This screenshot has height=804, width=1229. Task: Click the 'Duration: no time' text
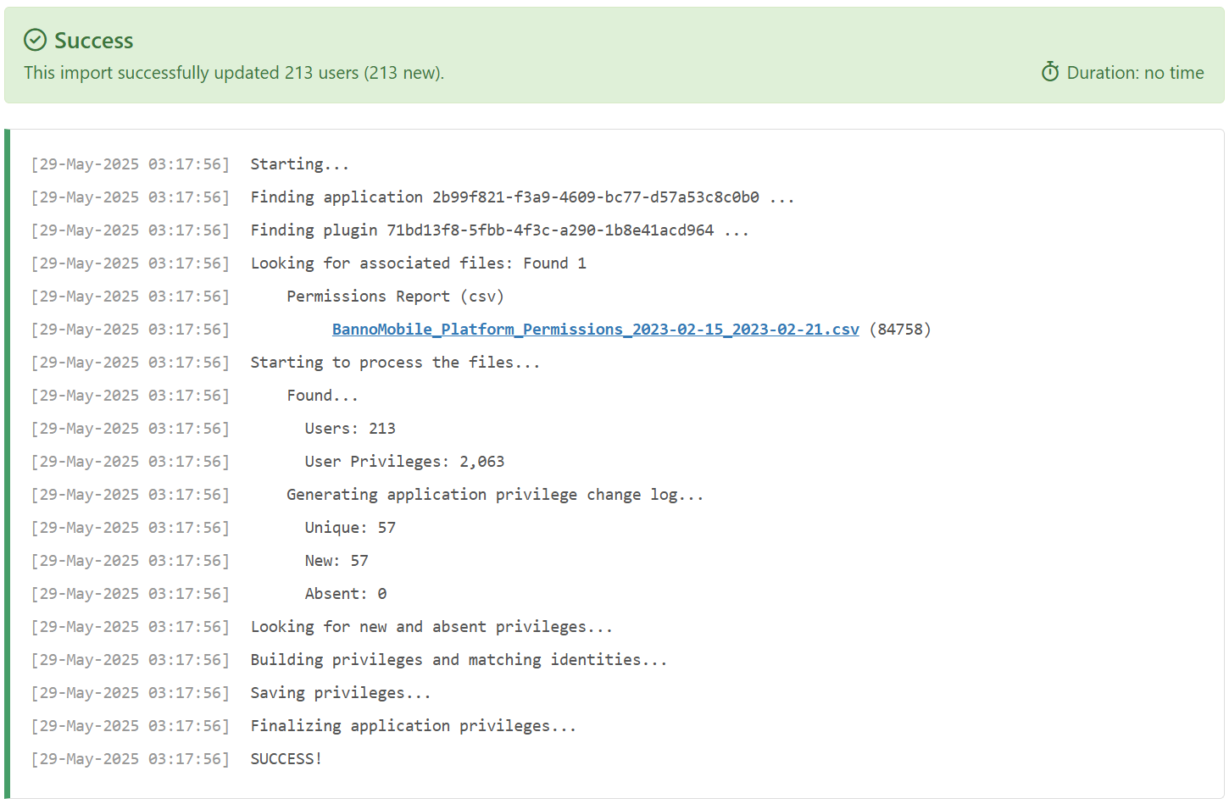click(x=1134, y=73)
